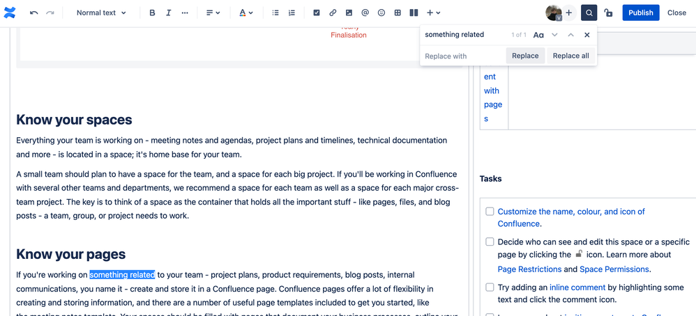Image resolution: width=696 pixels, height=316 pixels.
Task: Open the Page Restrictions link
Action: [x=529, y=269]
